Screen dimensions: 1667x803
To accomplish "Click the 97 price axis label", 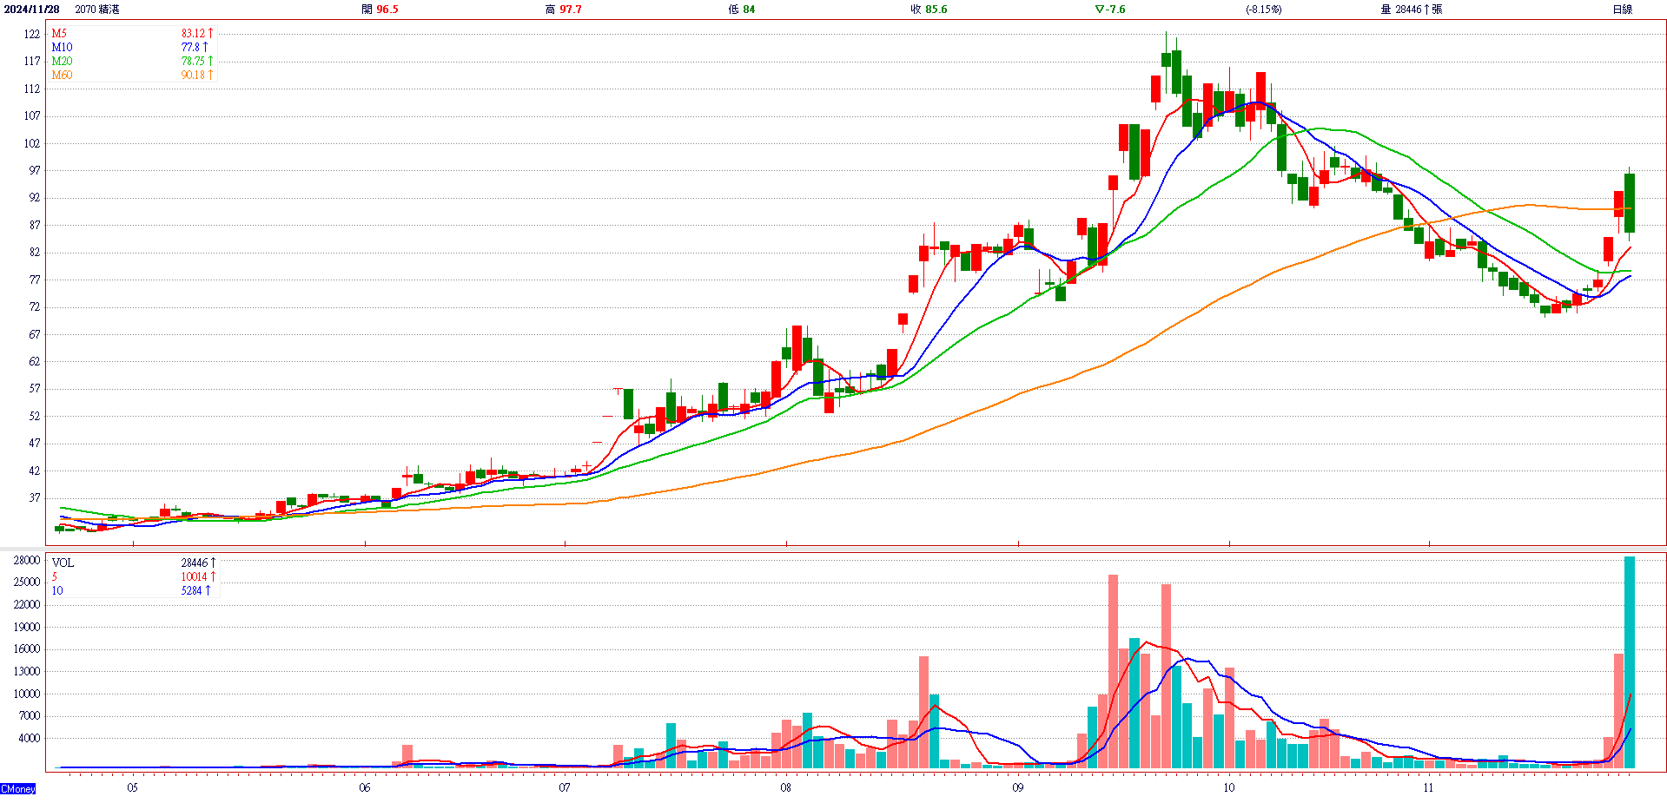I will [35, 170].
